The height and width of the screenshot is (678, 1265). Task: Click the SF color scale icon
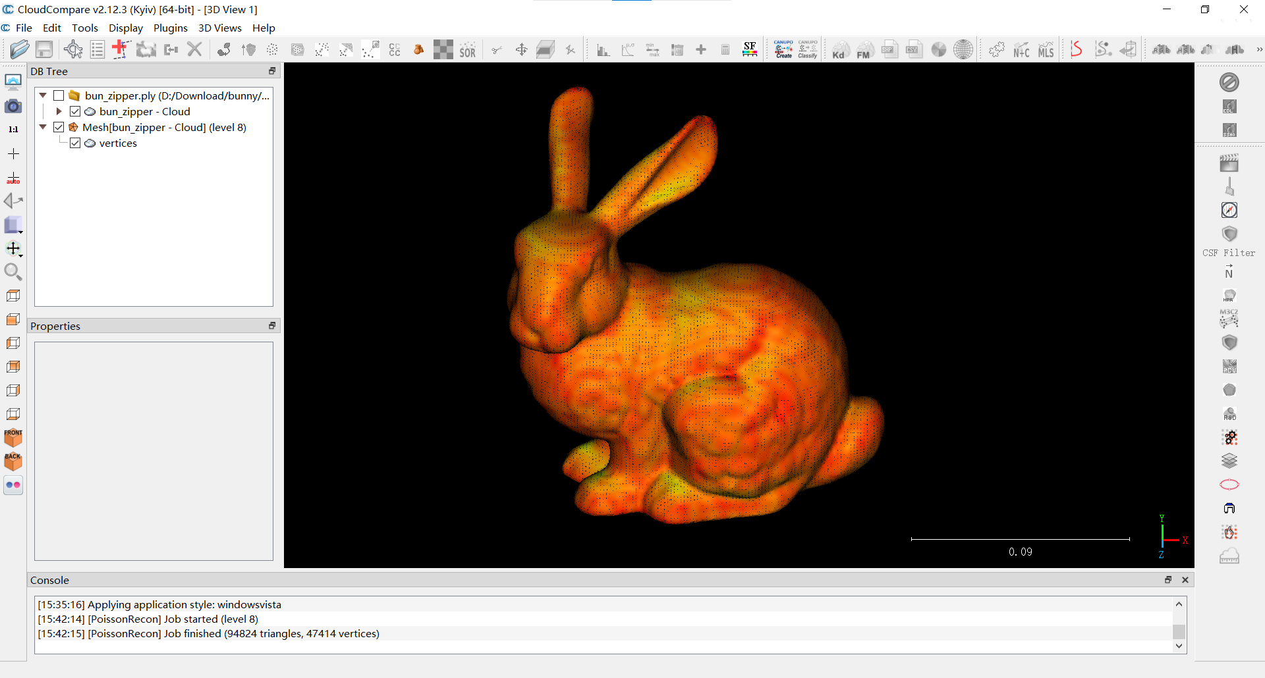pyautogui.click(x=750, y=49)
